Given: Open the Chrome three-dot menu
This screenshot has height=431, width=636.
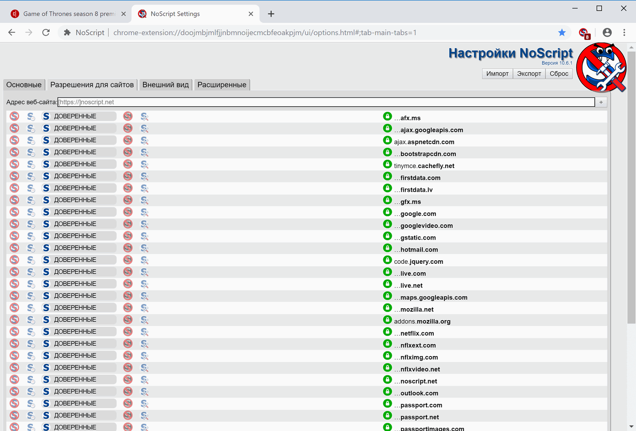Looking at the screenshot, I should [624, 33].
